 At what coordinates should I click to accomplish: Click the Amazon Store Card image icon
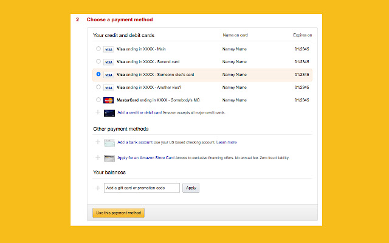109,158
